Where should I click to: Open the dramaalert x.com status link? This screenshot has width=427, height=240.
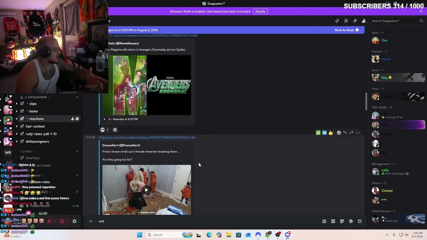click(147, 137)
